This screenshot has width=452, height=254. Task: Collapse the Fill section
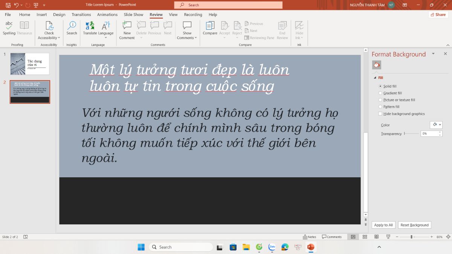tap(375, 78)
